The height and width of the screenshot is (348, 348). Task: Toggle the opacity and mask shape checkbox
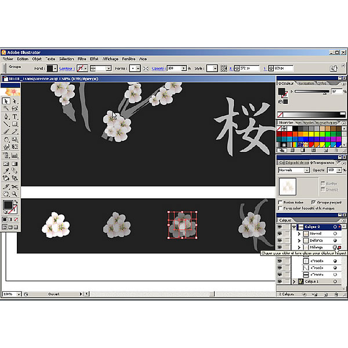pyautogui.click(x=280, y=208)
